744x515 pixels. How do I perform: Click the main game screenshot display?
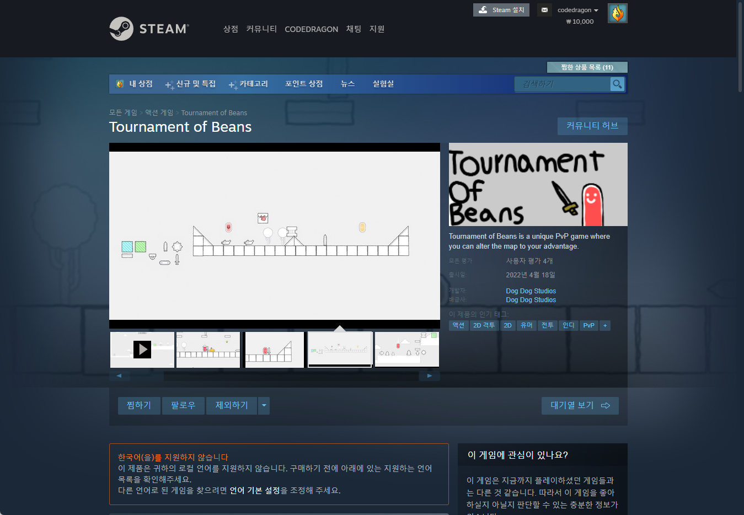pyautogui.click(x=275, y=236)
